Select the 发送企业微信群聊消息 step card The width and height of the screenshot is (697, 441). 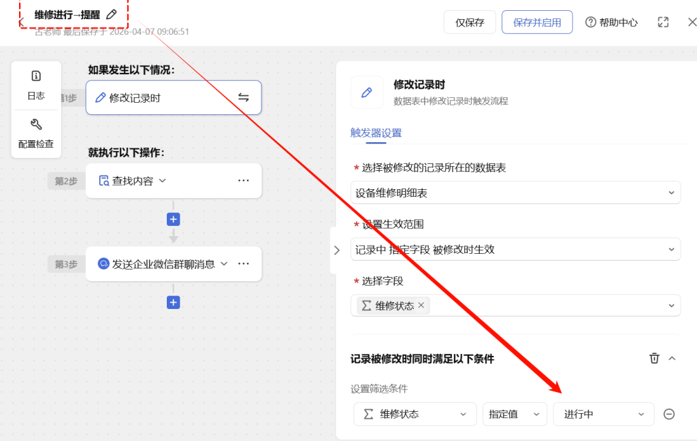tap(174, 263)
